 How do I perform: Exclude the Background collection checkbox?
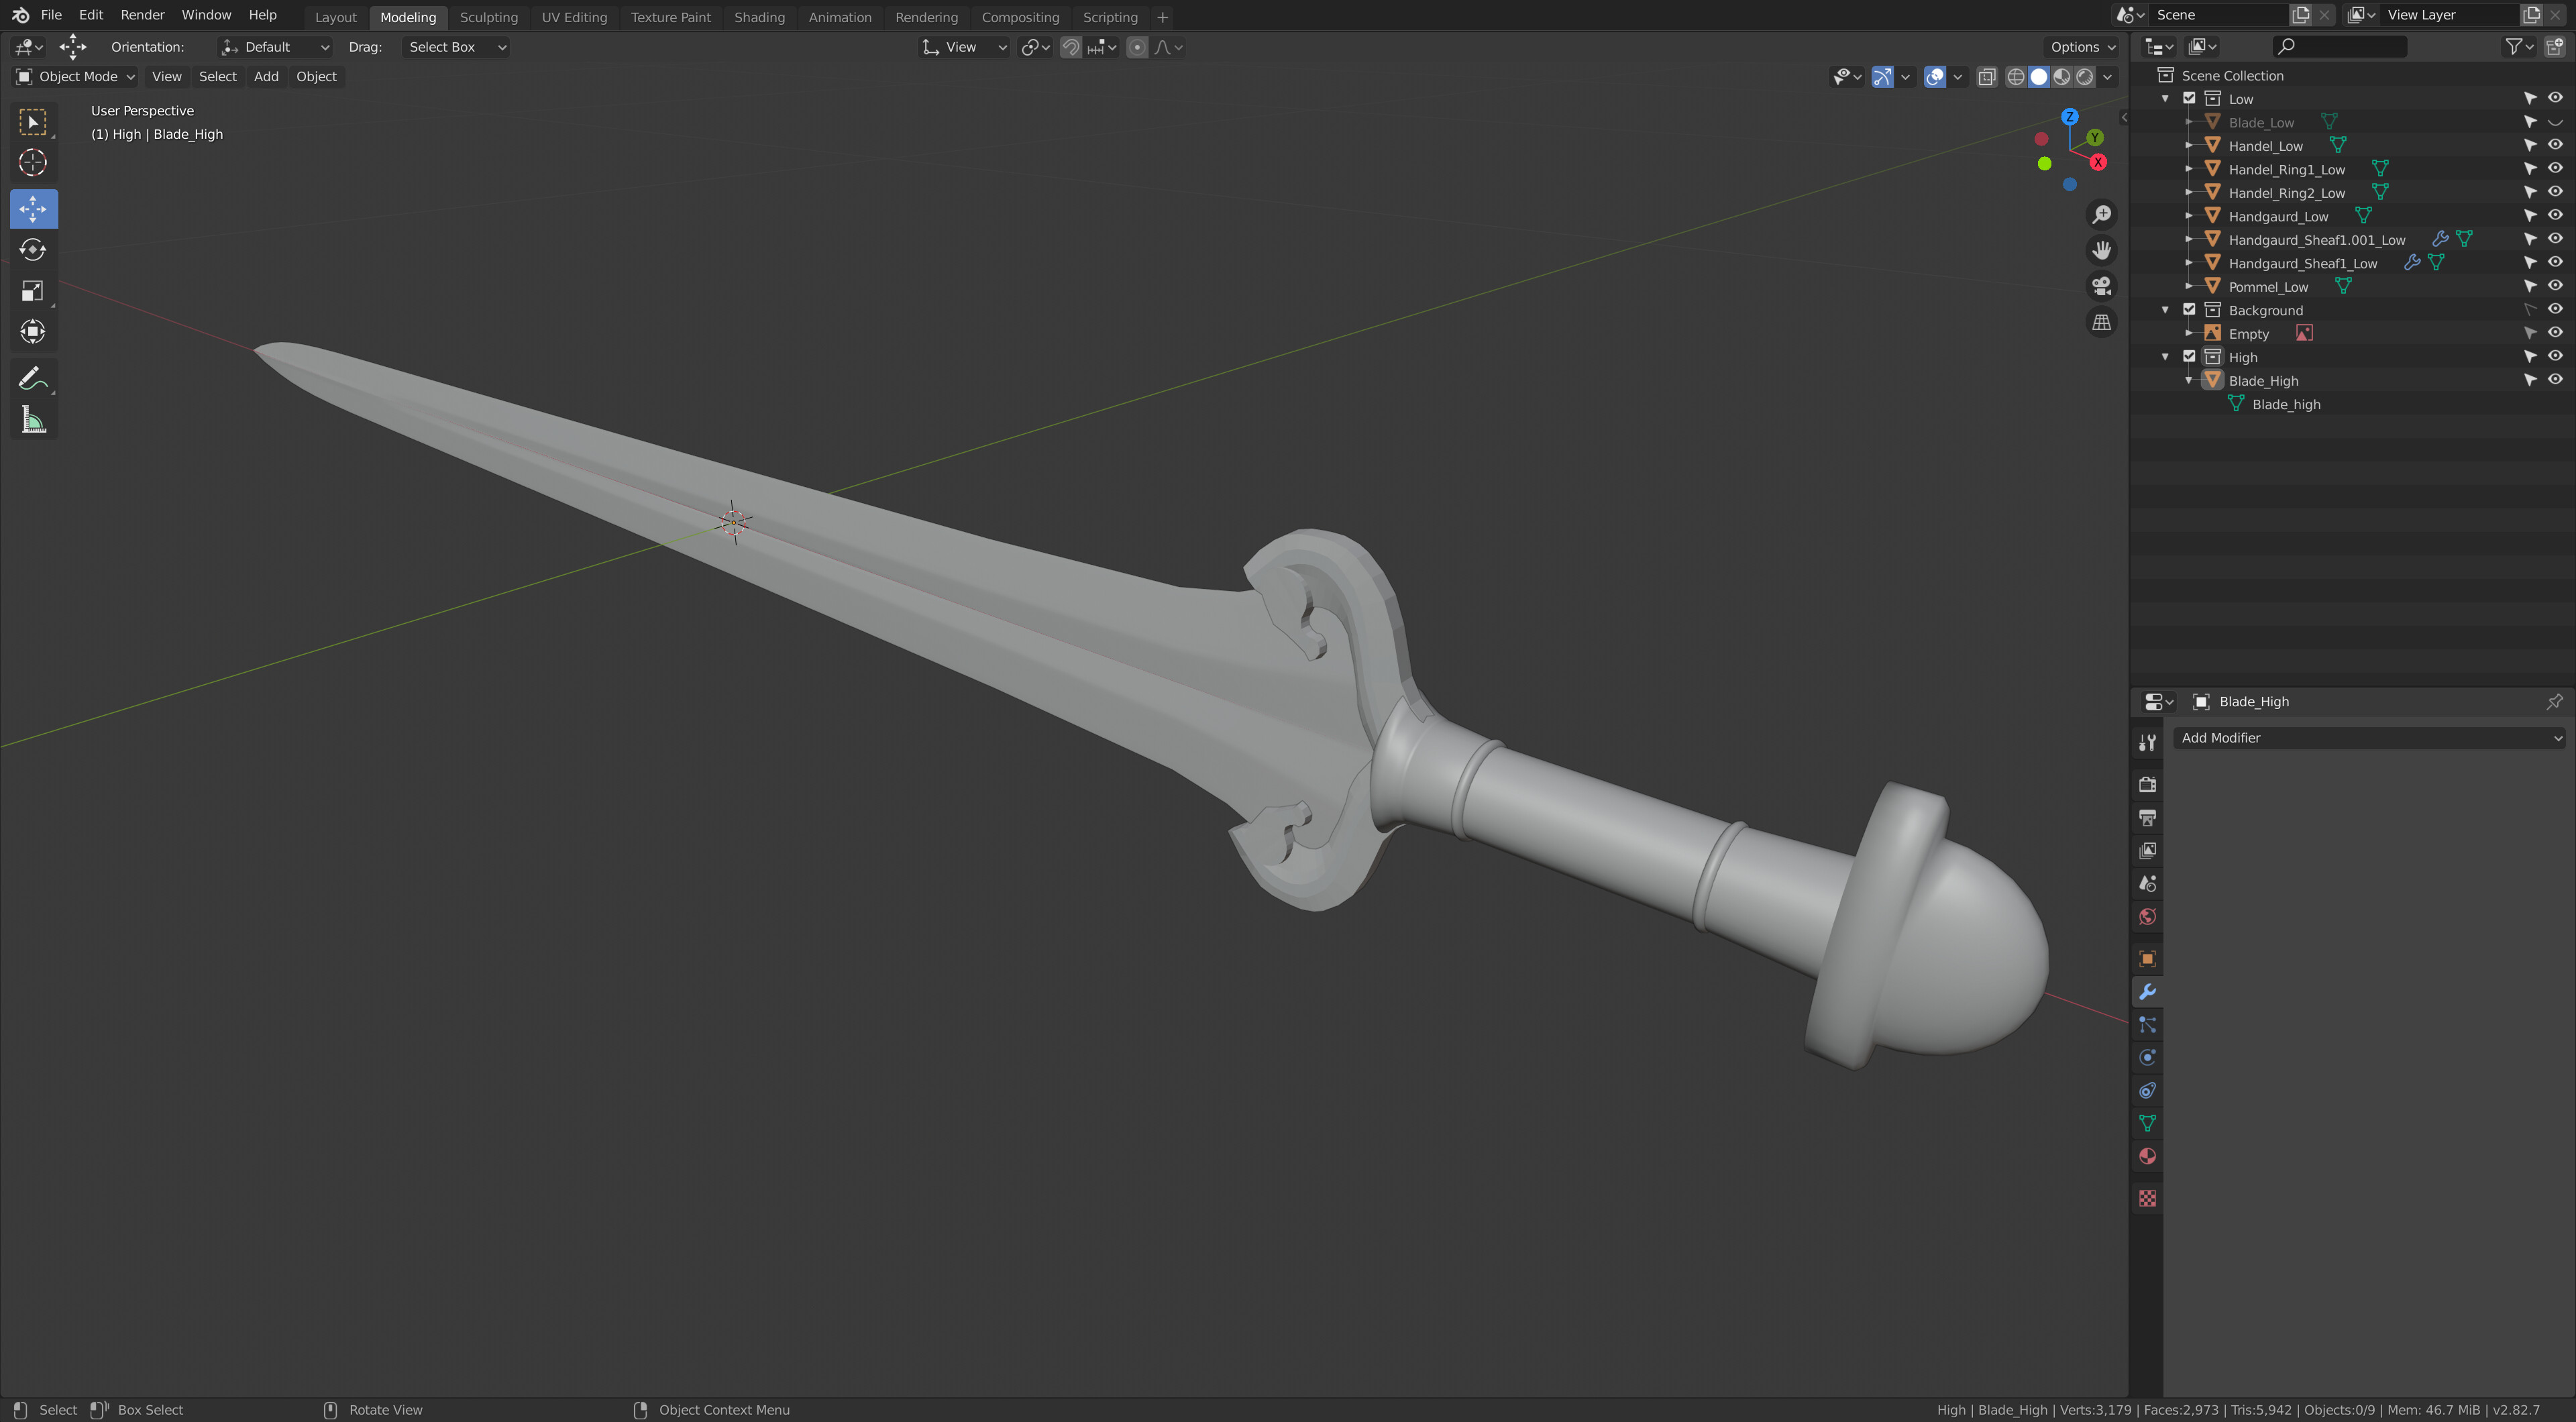point(2189,310)
